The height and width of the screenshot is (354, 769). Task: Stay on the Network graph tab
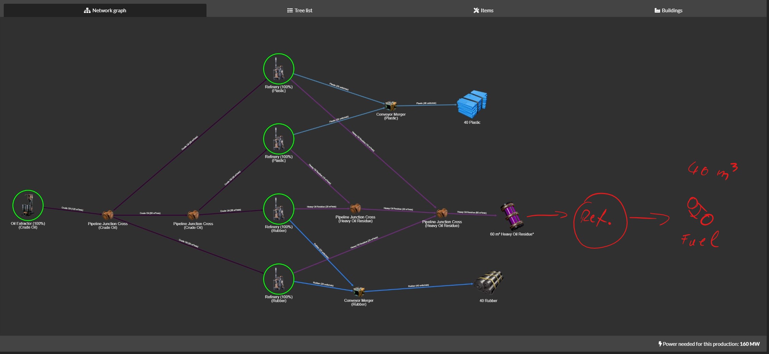105,10
